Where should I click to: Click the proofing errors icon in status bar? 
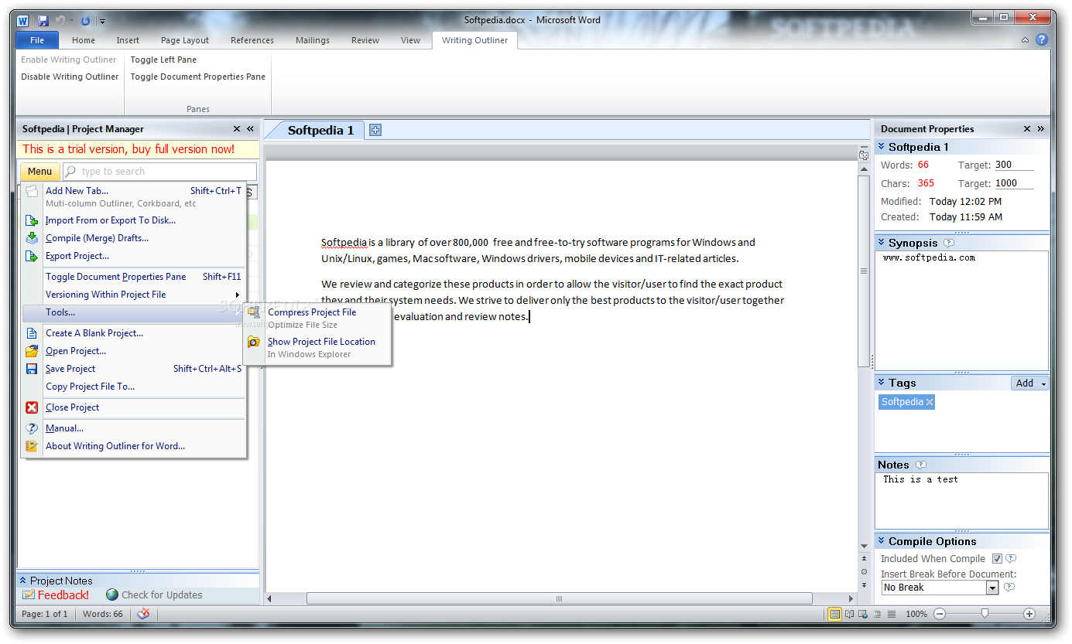[x=143, y=614]
